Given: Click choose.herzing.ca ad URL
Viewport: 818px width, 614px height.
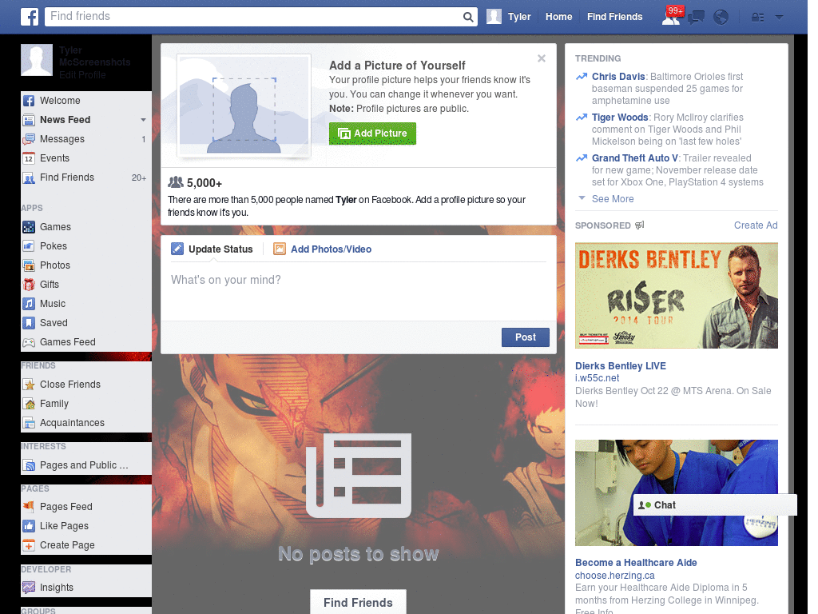Looking at the screenshot, I should pos(614,576).
